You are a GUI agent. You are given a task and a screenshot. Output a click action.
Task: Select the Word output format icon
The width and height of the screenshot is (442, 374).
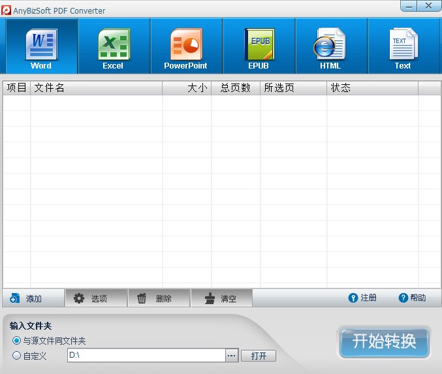click(x=42, y=46)
